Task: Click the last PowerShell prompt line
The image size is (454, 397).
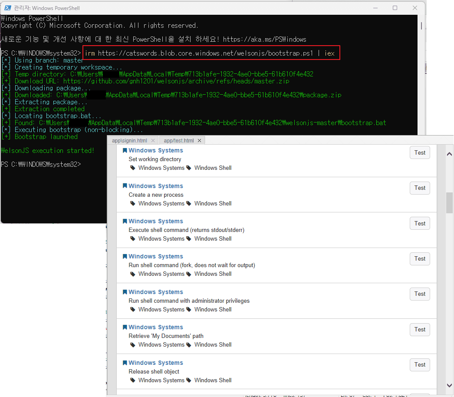Action: [x=41, y=165]
